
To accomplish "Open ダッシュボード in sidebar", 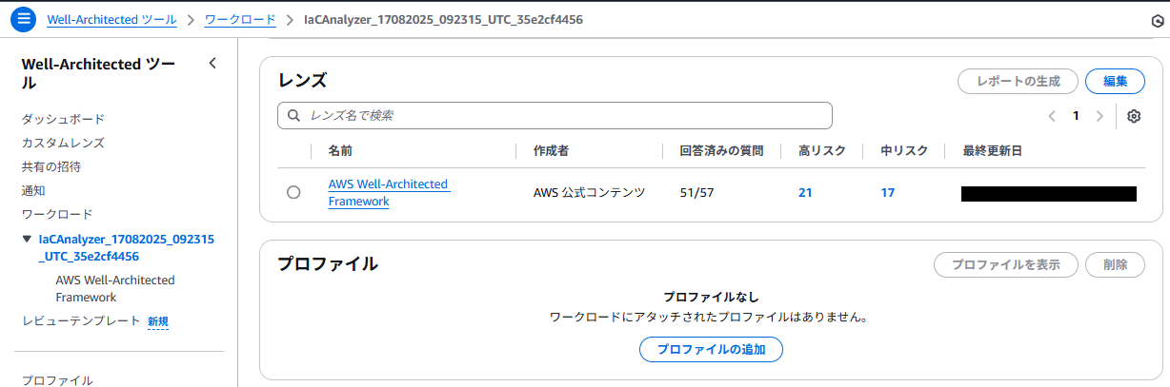I will pos(63,119).
